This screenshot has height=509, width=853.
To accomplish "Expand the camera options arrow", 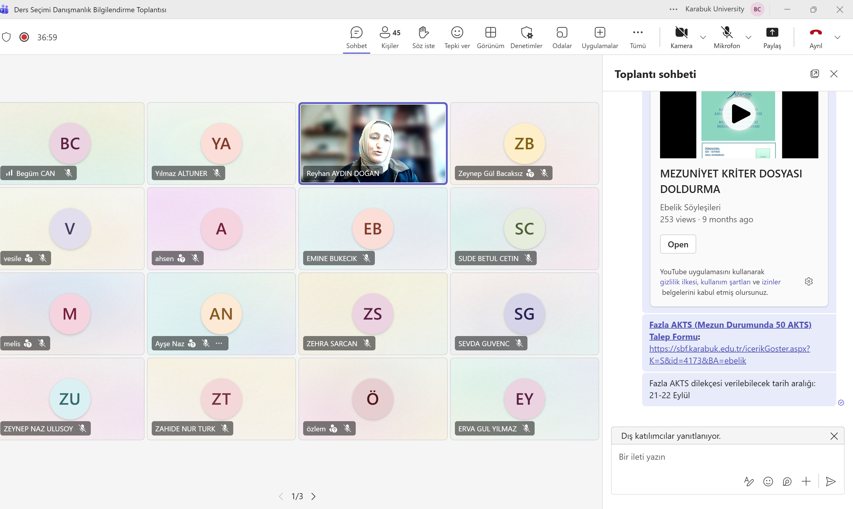I will [703, 37].
